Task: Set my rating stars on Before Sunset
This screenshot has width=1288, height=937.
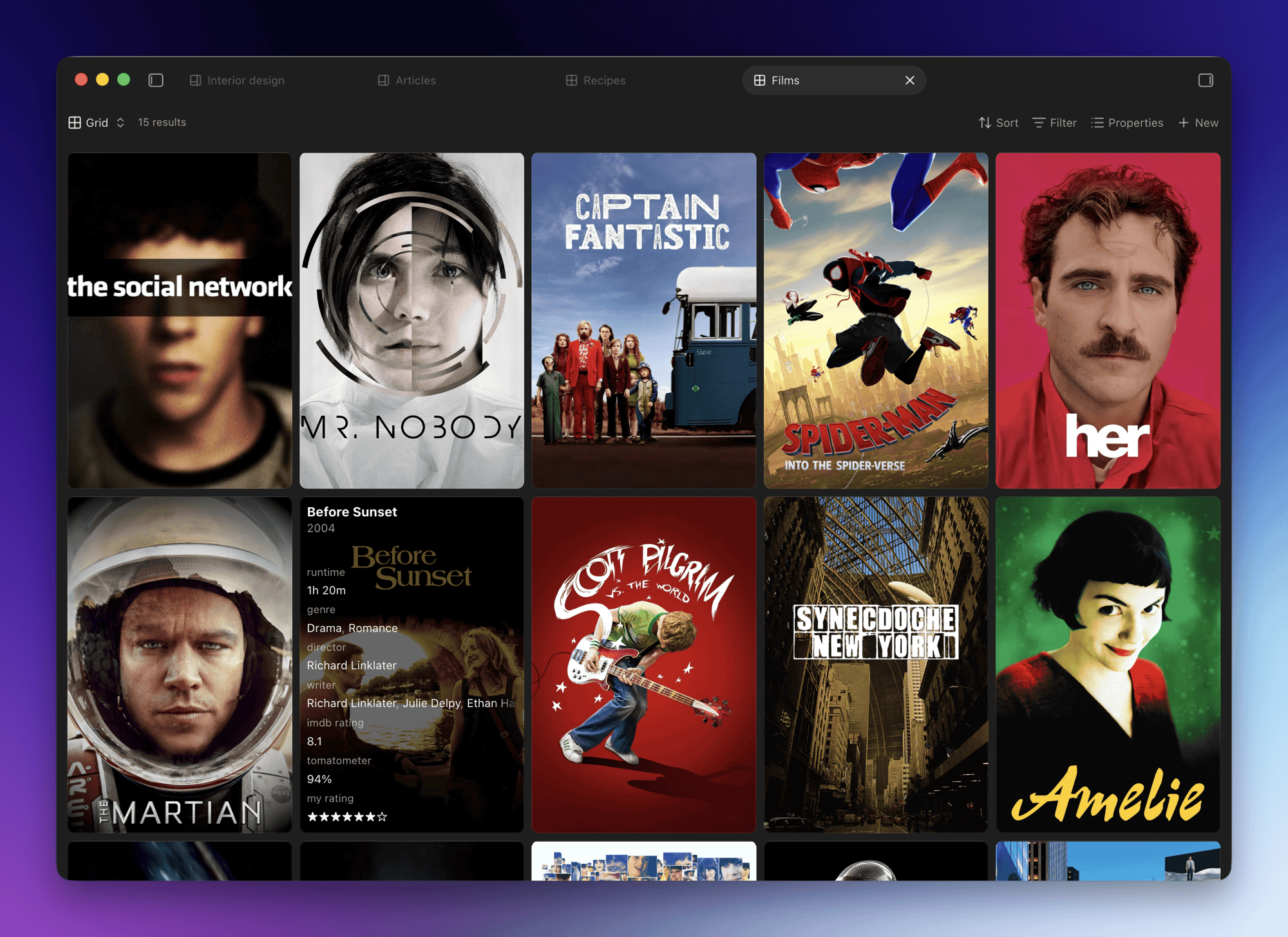Action: pos(347,817)
